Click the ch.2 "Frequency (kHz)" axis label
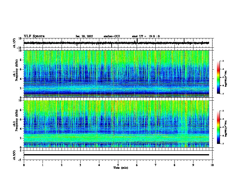 click(x=17, y=120)
